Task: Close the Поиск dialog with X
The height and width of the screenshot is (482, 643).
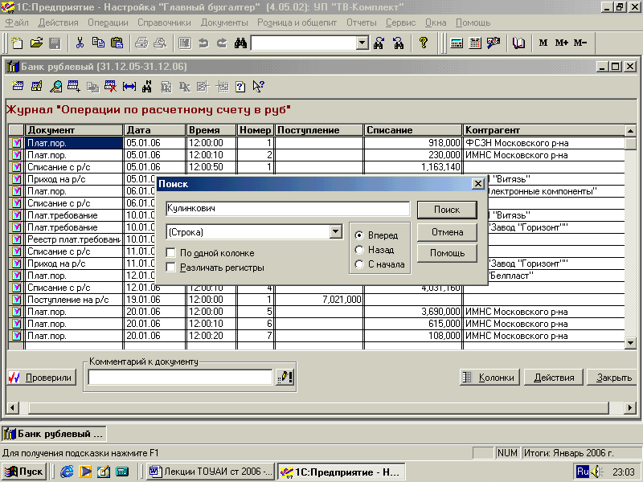Action: [477, 184]
